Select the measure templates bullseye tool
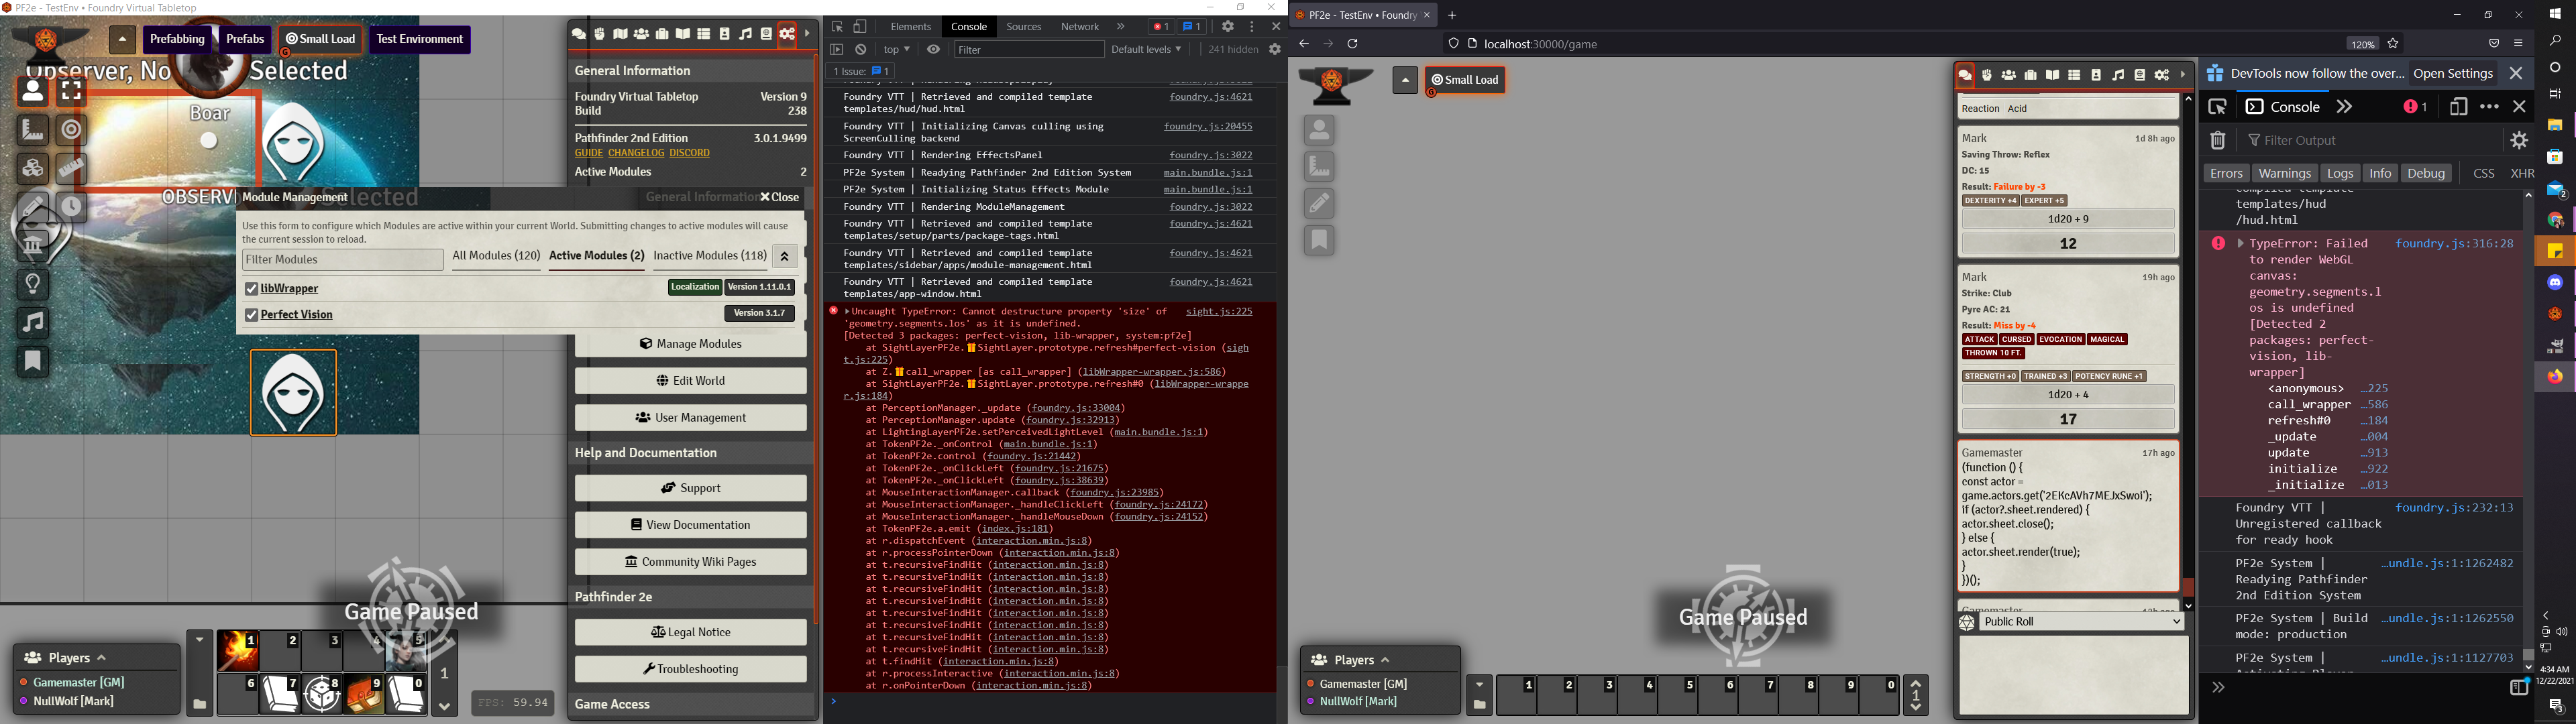Image resolution: width=2576 pixels, height=724 pixels. (70, 130)
